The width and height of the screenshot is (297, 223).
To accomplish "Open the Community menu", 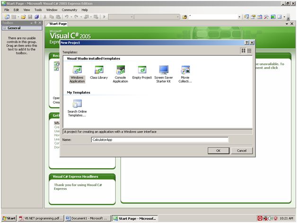I will (x=70, y=10).
